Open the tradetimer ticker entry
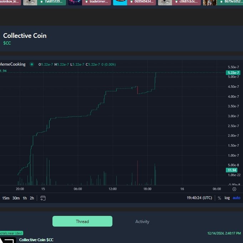This screenshot has height=243, width=243. tap(97, 2)
